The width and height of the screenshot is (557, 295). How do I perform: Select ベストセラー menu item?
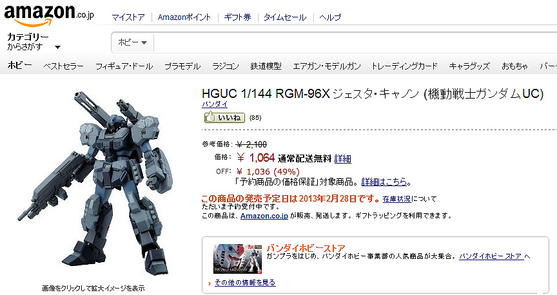63,66
